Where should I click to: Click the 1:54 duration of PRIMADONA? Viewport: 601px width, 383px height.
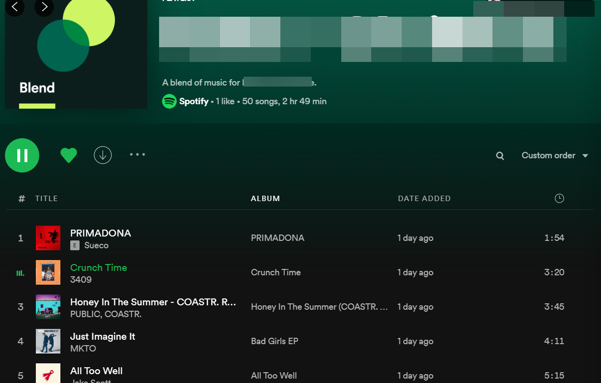click(x=554, y=238)
